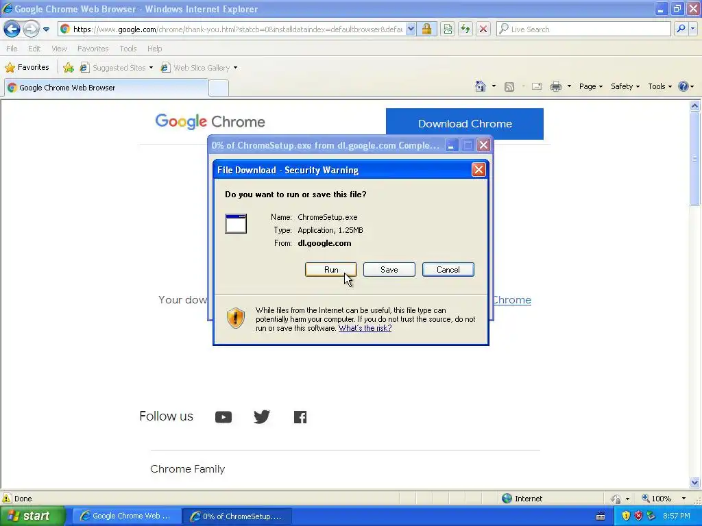Click the vertical scrollbar thumb
This screenshot has height=526, width=702.
(x=694, y=159)
